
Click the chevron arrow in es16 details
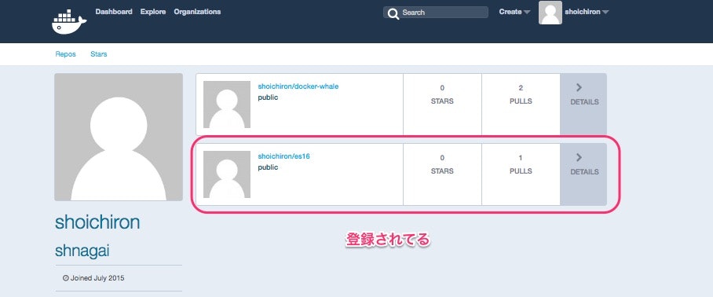point(579,157)
